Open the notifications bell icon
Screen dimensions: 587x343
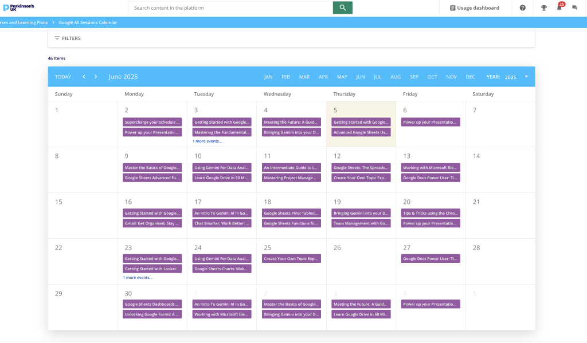(559, 8)
